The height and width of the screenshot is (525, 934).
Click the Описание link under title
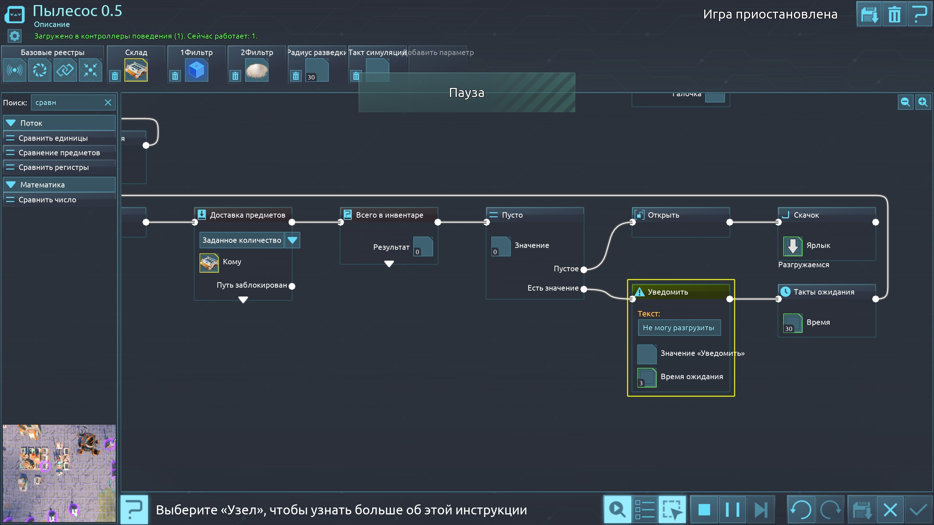point(52,24)
